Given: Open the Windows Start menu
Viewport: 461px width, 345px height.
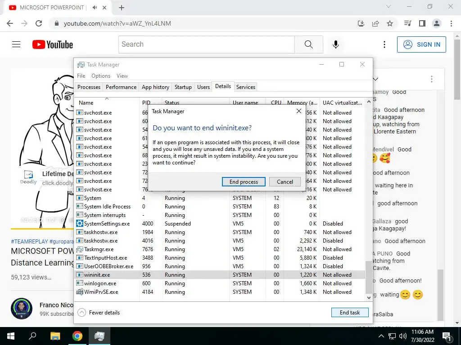Looking at the screenshot, I should tap(11, 336).
